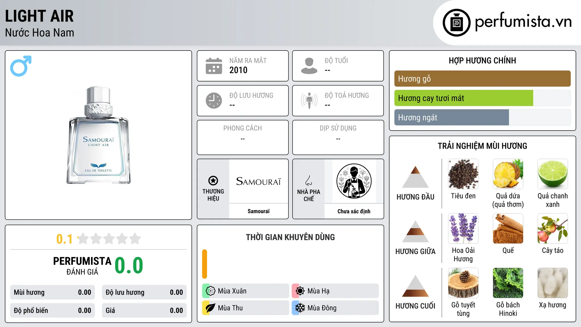The image size is (581, 327).
Task: Click the PERFUMISTA ĐÁNH GIÁ label
Action: pyautogui.click(x=82, y=266)
